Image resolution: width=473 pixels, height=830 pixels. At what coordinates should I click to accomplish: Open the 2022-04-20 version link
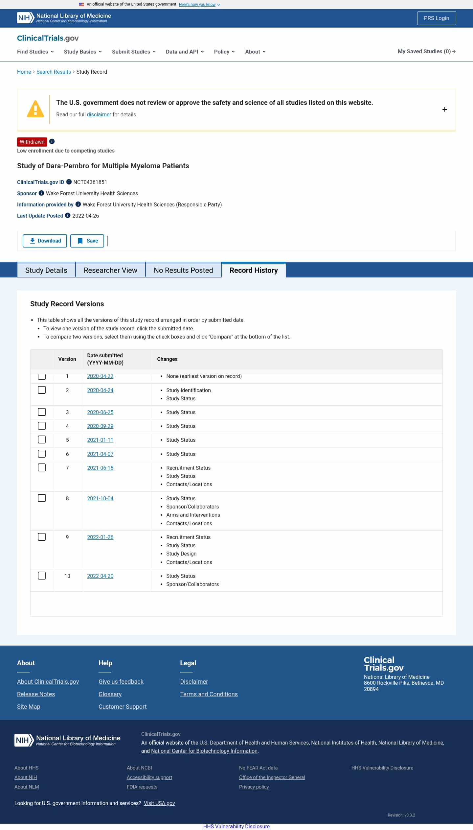tap(100, 576)
